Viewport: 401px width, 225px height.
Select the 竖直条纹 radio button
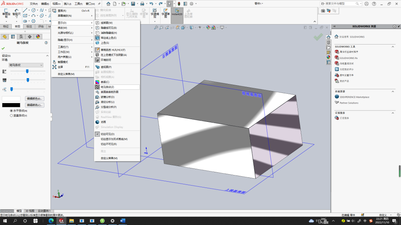click(x=11, y=116)
